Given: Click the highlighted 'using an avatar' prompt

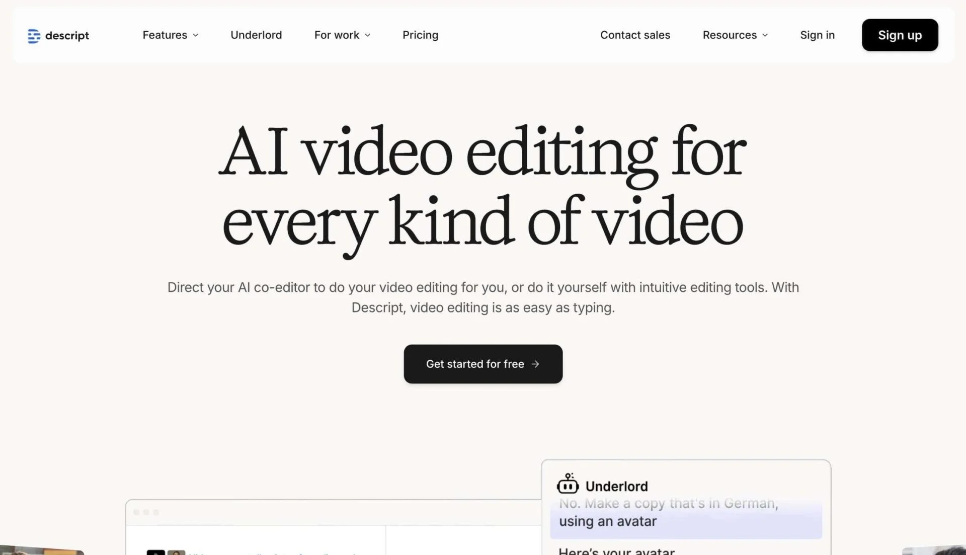Looking at the screenshot, I should click(x=608, y=521).
